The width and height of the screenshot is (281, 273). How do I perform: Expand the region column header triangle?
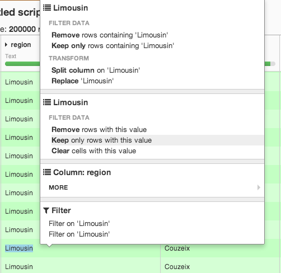pyautogui.click(x=6, y=45)
